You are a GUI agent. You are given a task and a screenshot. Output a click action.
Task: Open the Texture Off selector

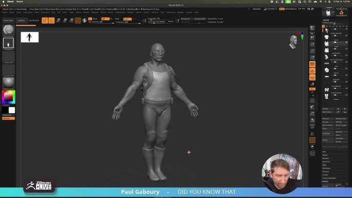click(8, 70)
